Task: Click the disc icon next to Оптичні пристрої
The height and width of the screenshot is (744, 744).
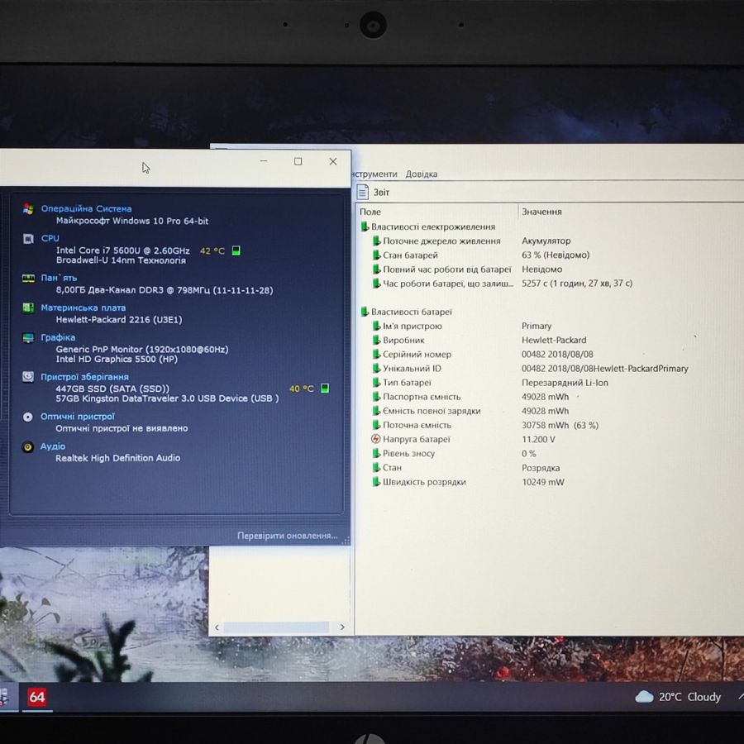Action: point(27,417)
